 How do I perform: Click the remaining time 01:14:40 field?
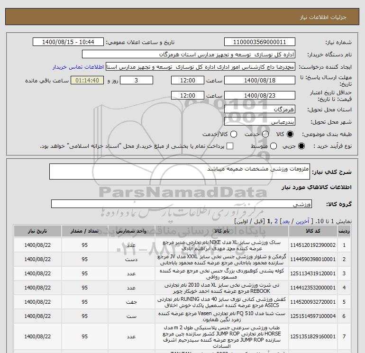pyautogui.click(x=87, y=81)
